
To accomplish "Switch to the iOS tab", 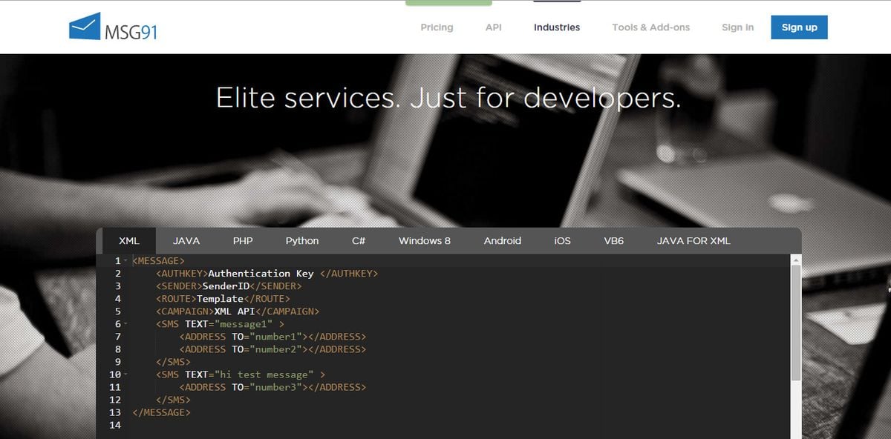I will (562, 240).
